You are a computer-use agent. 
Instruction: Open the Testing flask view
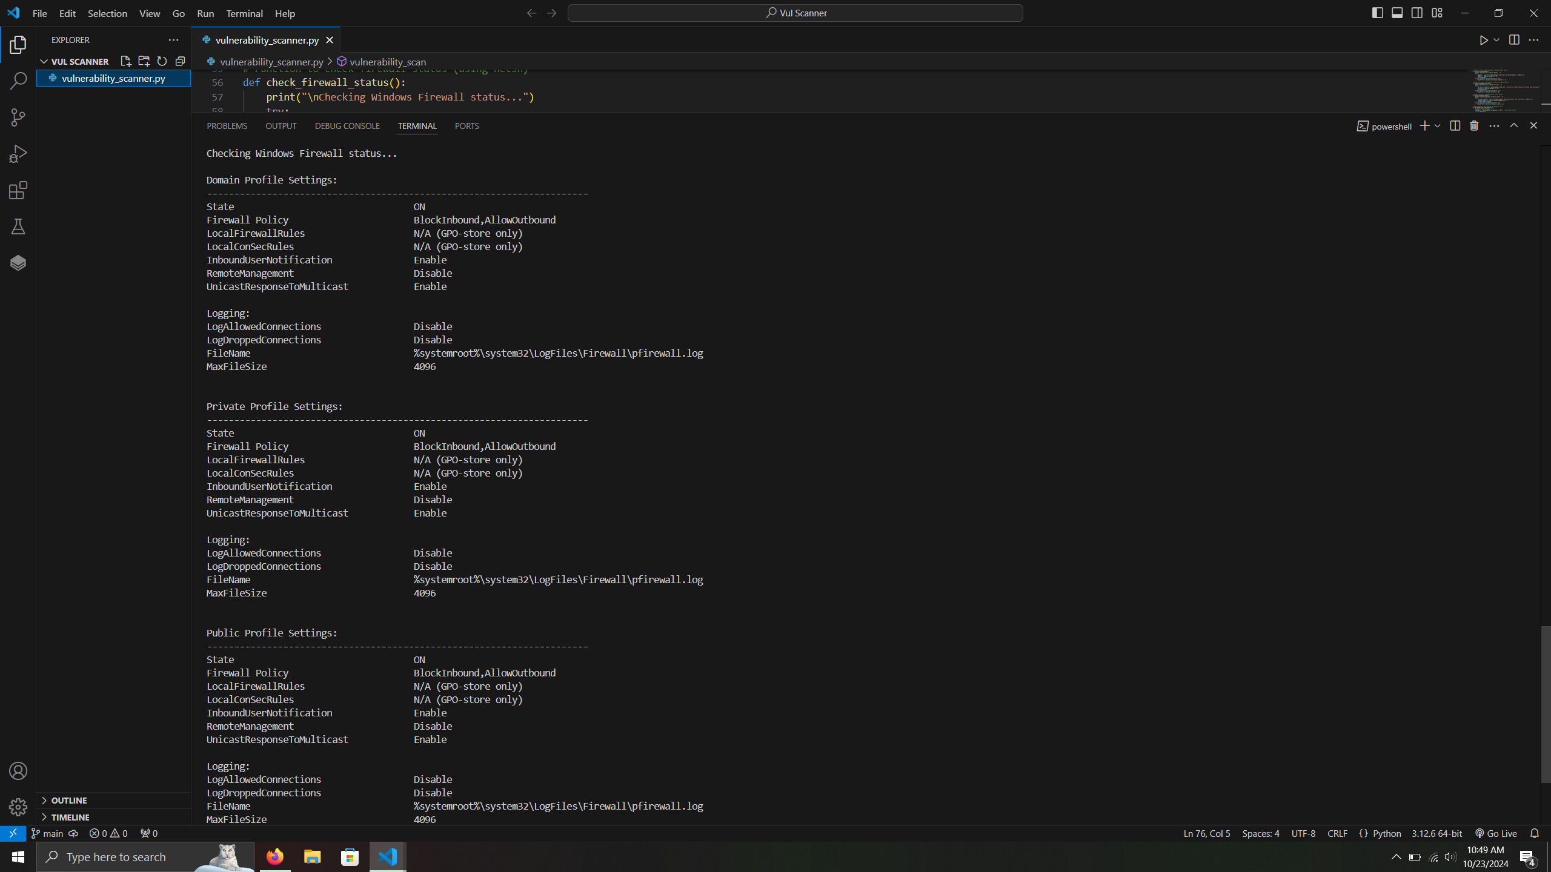click(x=18, y=227)
